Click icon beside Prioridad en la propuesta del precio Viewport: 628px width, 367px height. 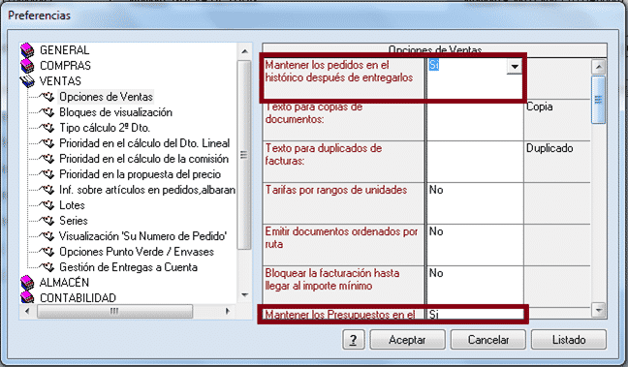click(x=47, y=174)
